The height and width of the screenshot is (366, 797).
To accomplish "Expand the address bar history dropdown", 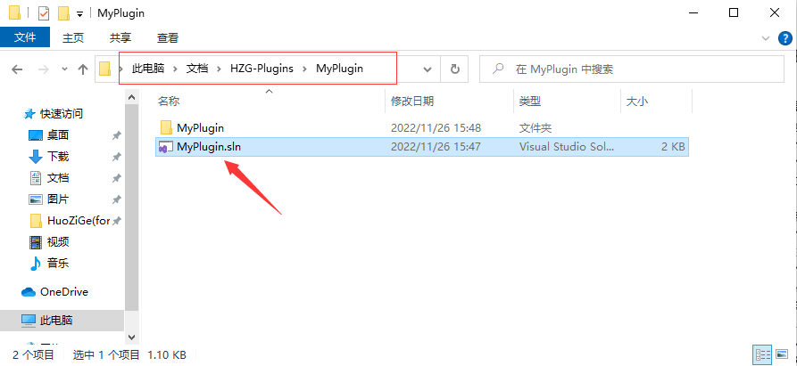I will (x=428, y=69).
